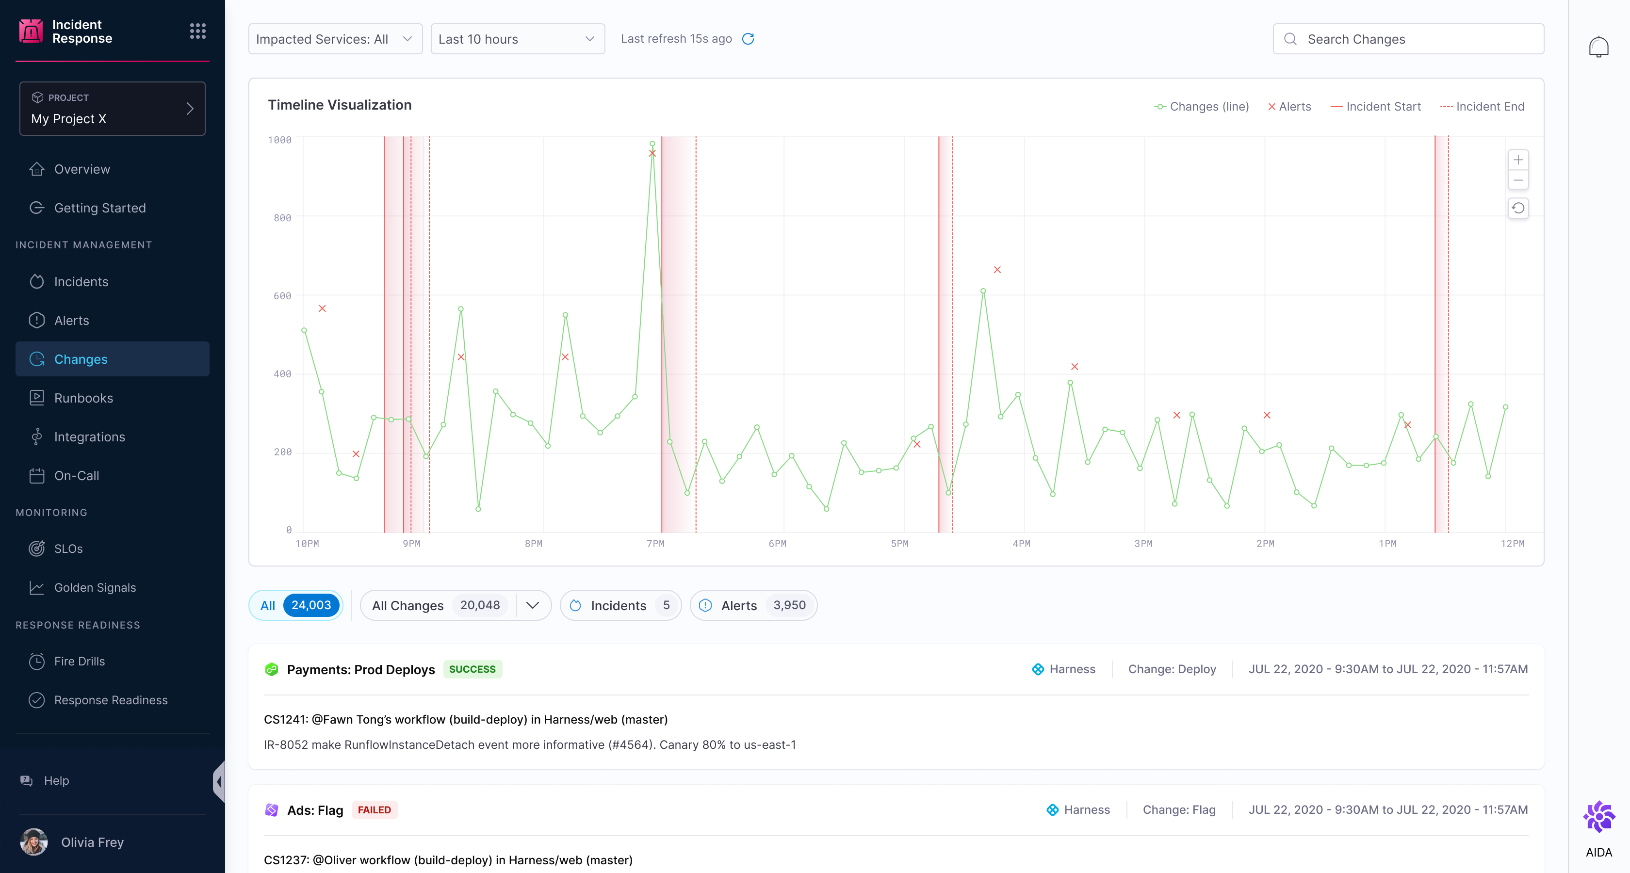
Task: Toggle Changes (line) legend series
Action: pos(1201,106)
